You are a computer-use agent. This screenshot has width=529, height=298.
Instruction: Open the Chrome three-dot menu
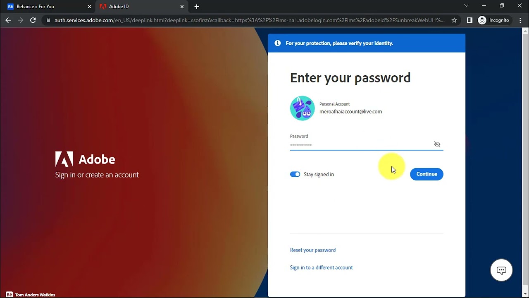click(x=520, y=20)
